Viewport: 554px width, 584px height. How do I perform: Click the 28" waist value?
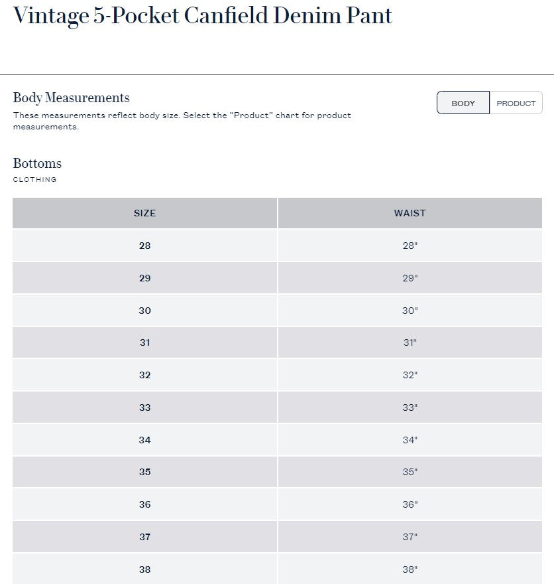pyautogui.click(x=410, y=246)
